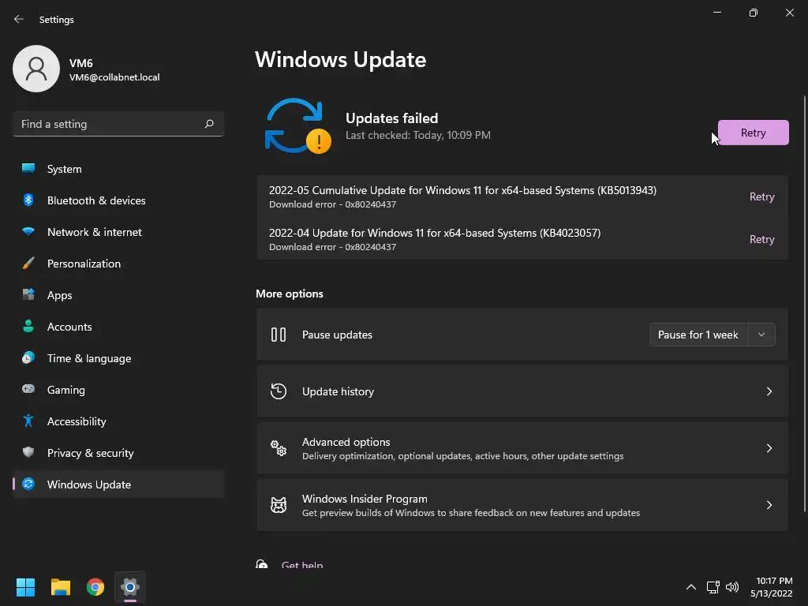
Task: Retry the KB5013943 cumulative update
Action: point(761,197)
